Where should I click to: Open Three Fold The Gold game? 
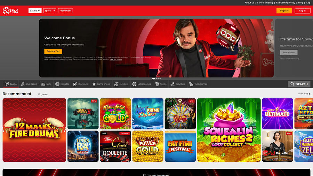pos(115,114)
